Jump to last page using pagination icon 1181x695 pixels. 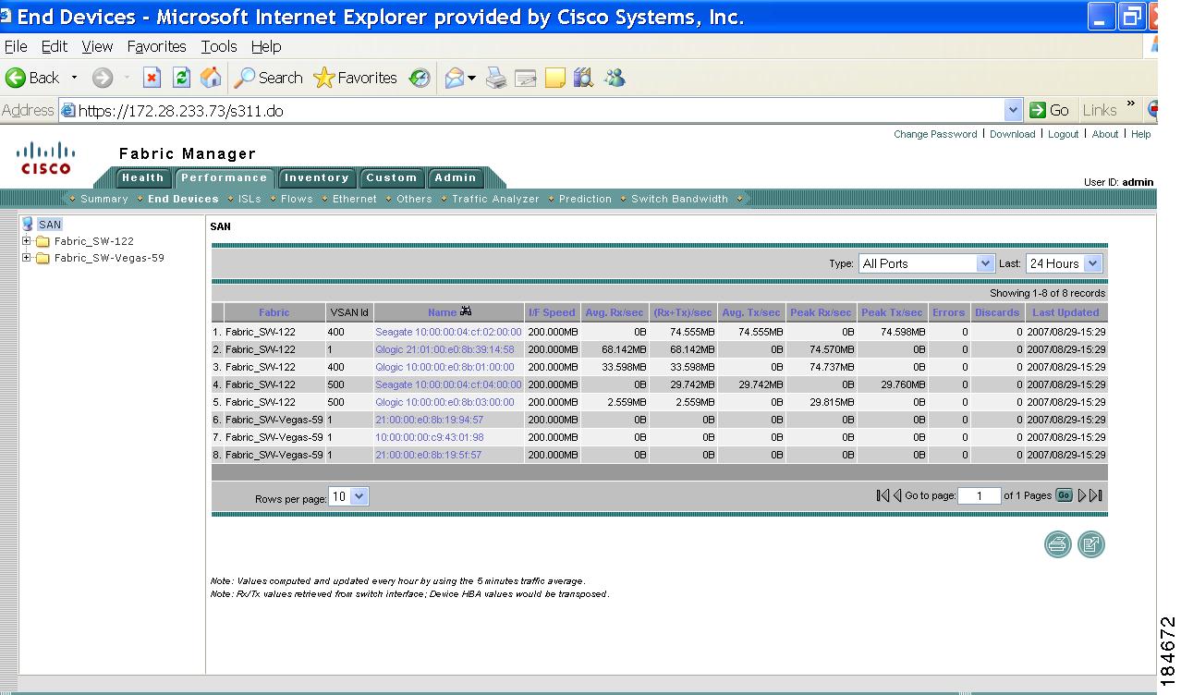[x=1094, y=495]
